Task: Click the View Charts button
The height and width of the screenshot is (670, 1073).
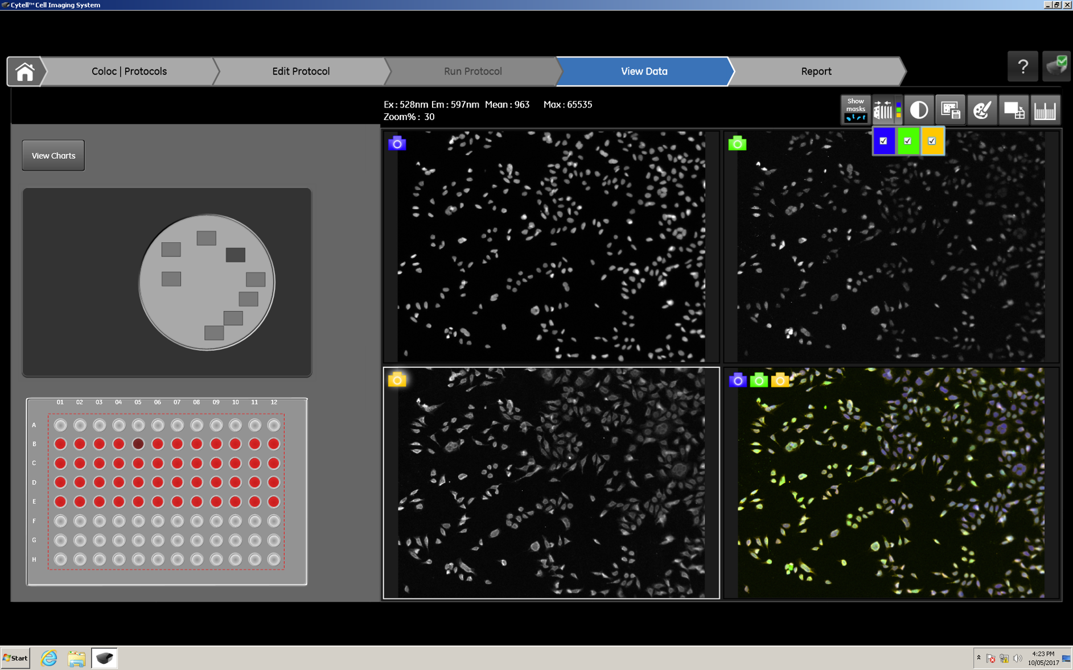Action: (x=54, y=155)
